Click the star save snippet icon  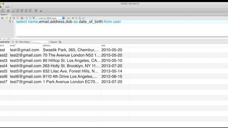coord(68,18)
